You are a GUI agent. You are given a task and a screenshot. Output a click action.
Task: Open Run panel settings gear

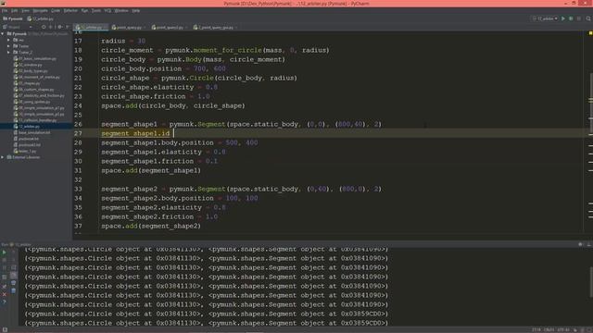click(x=581, y=244)
